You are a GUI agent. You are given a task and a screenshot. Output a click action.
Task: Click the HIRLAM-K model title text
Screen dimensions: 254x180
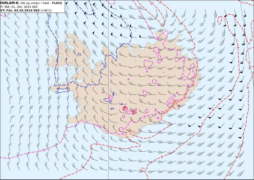pyautogui.click(x=10, y=3)
